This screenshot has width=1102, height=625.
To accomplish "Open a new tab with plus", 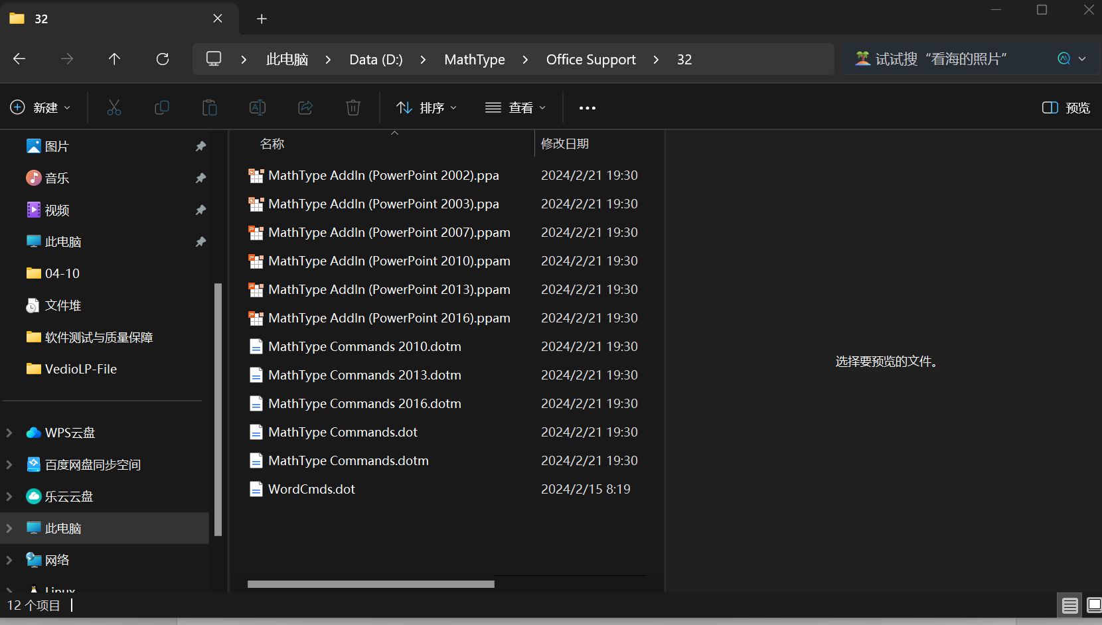I will click(x=262, y=19).
